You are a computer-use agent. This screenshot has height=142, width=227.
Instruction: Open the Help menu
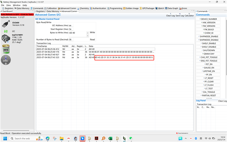(x=25, y=5)
